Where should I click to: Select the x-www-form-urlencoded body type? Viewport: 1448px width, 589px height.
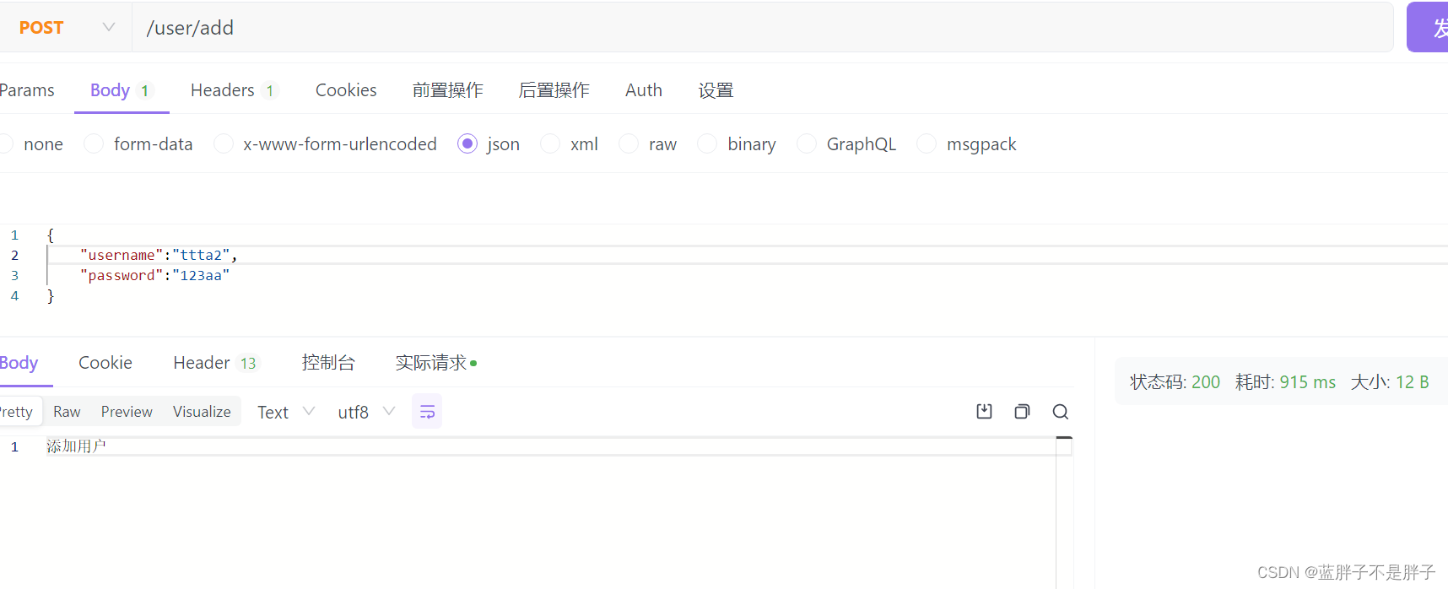[x=325, y=144]
